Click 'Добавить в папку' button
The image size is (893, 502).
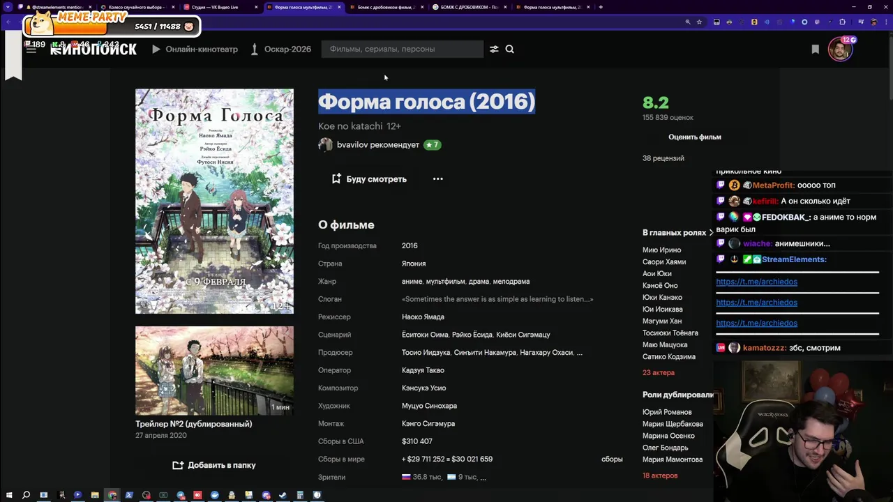coord(214,465)
